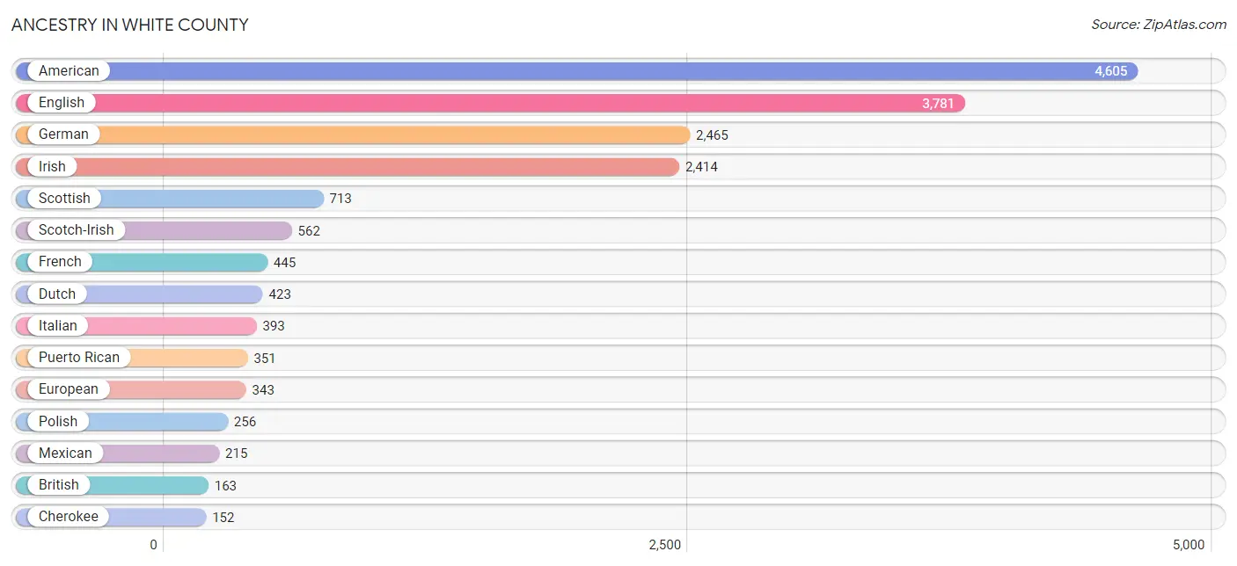The height and width of the screenshot is (566, 1237).
Task: Click the 4,605 value on American bar
Action: pyautogui.click(x=1110, y=71)
